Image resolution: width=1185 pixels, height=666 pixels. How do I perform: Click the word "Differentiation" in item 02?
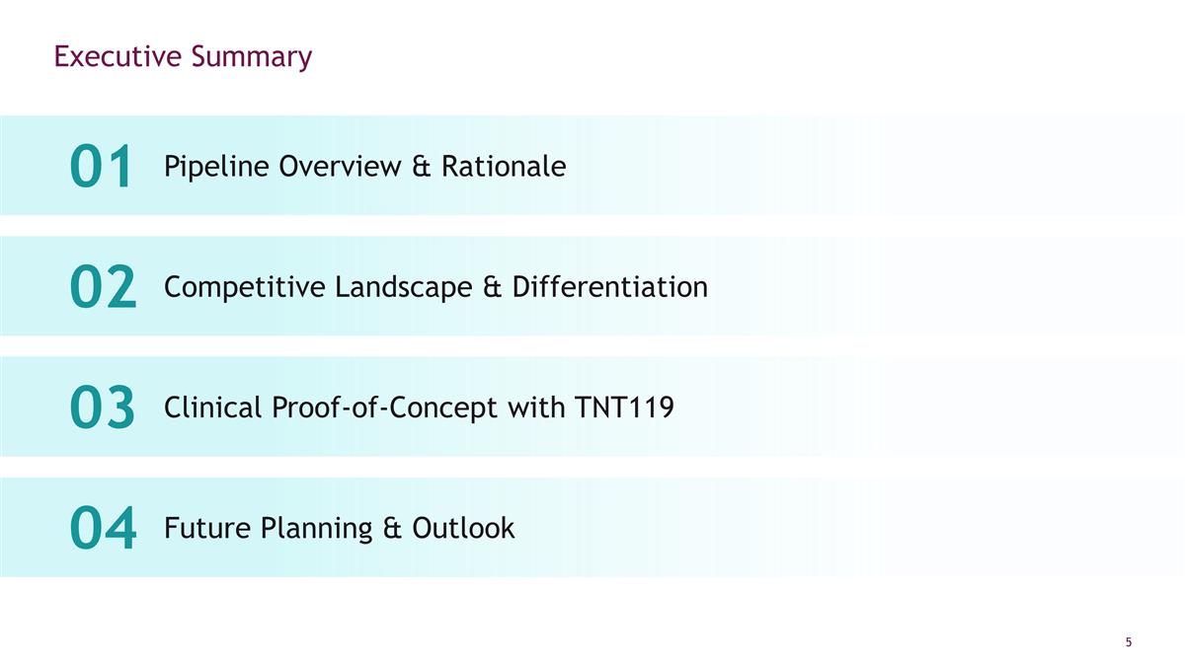click(x=609, y=287)
